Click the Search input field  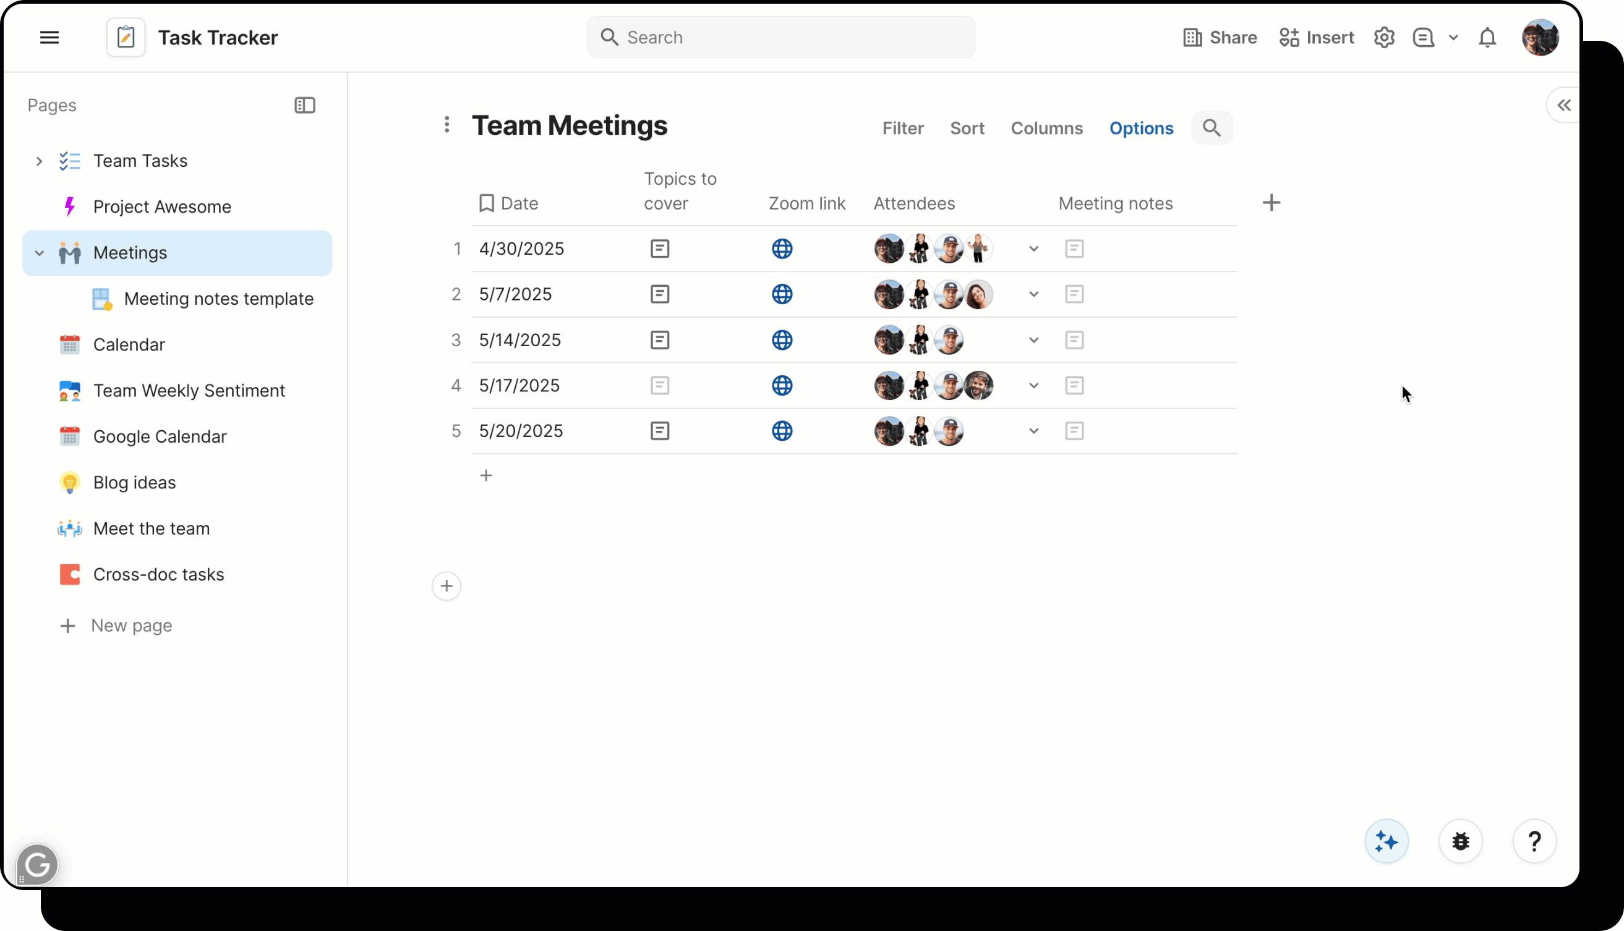point(780,37)
